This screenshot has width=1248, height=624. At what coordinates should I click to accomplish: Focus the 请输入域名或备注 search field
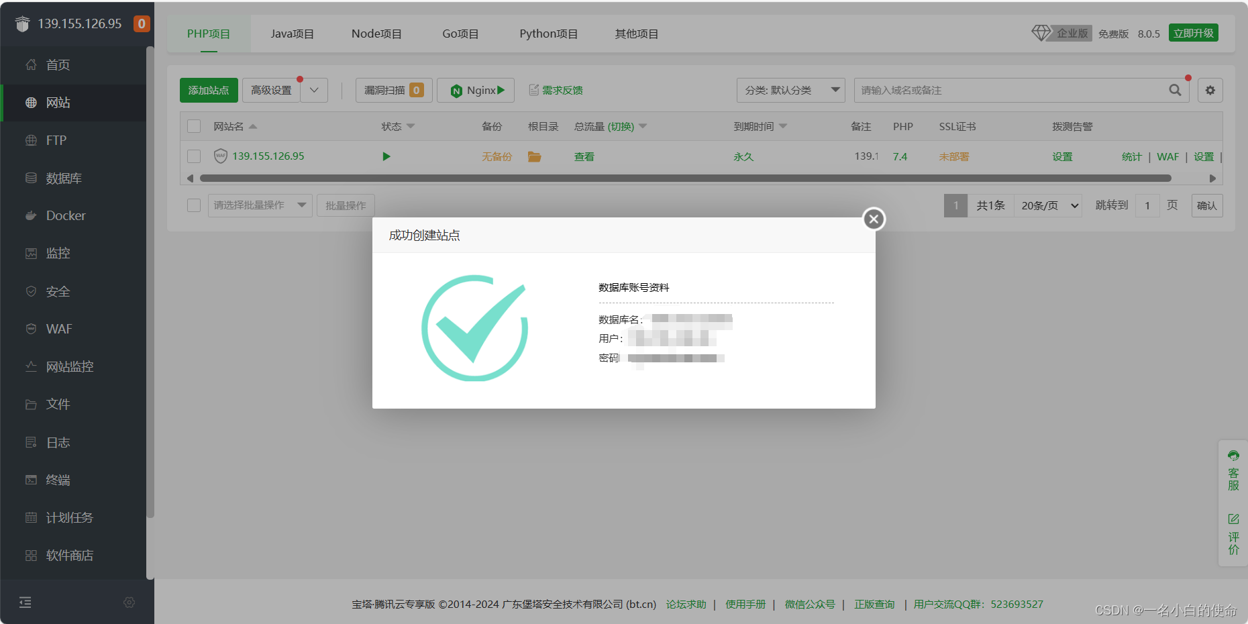[x=1010, y=90]
